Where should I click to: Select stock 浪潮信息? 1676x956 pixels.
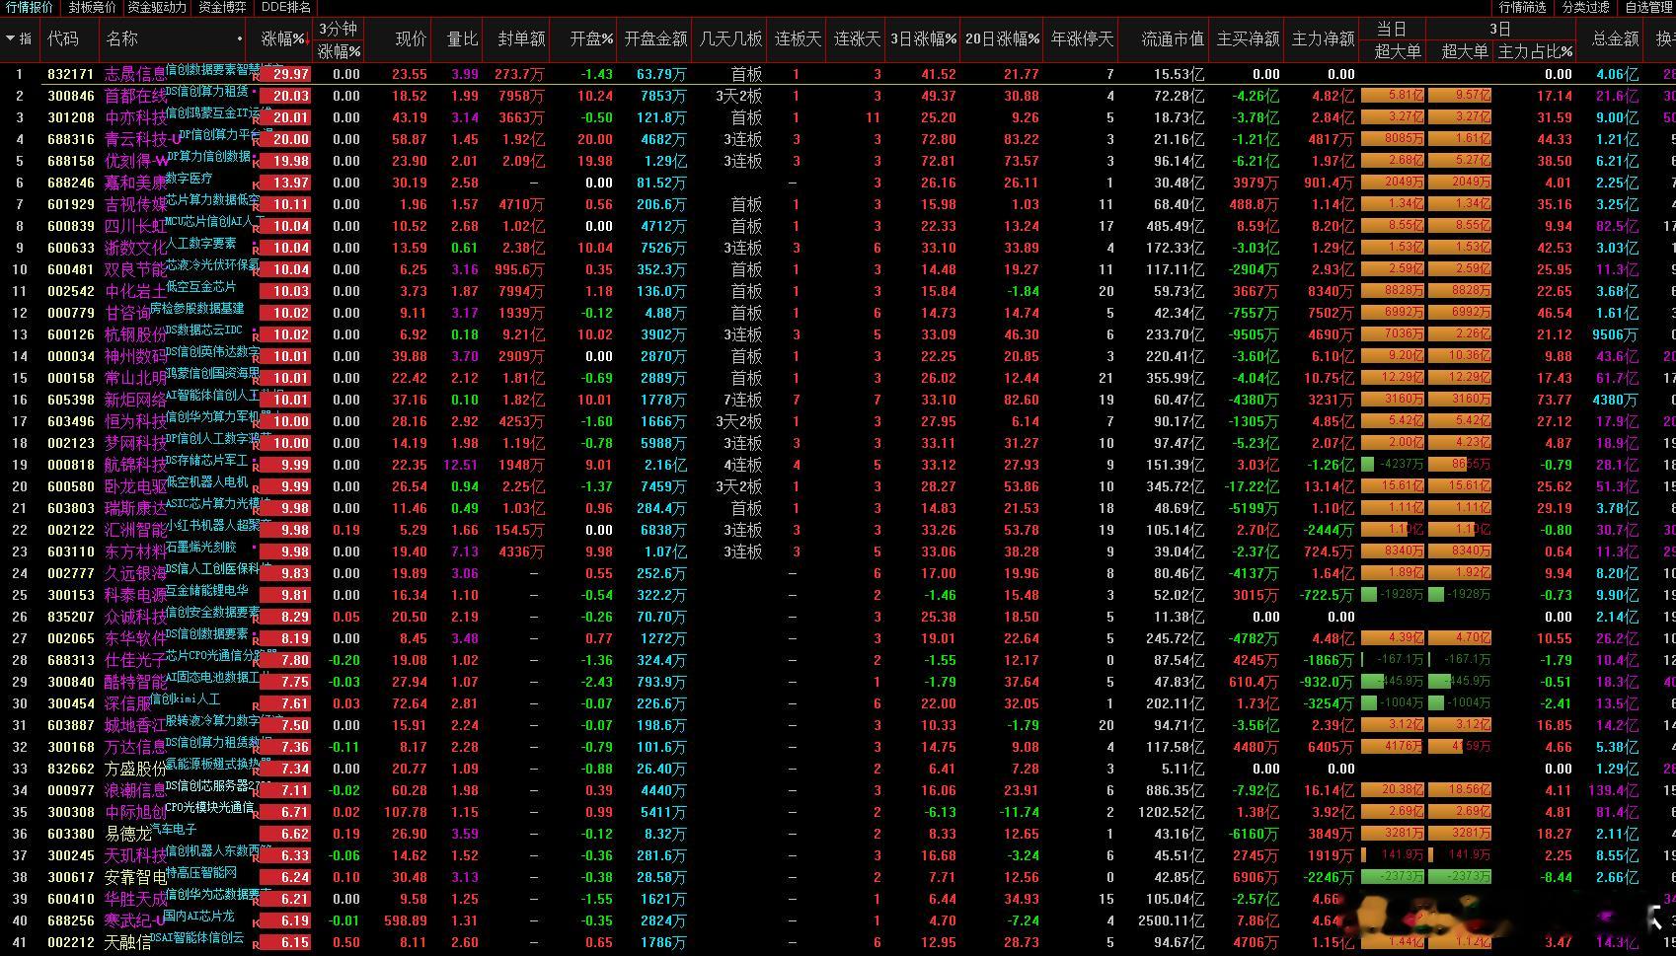[135, 790]
